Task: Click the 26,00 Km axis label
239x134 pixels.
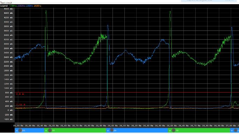Action: click(113, 126)
